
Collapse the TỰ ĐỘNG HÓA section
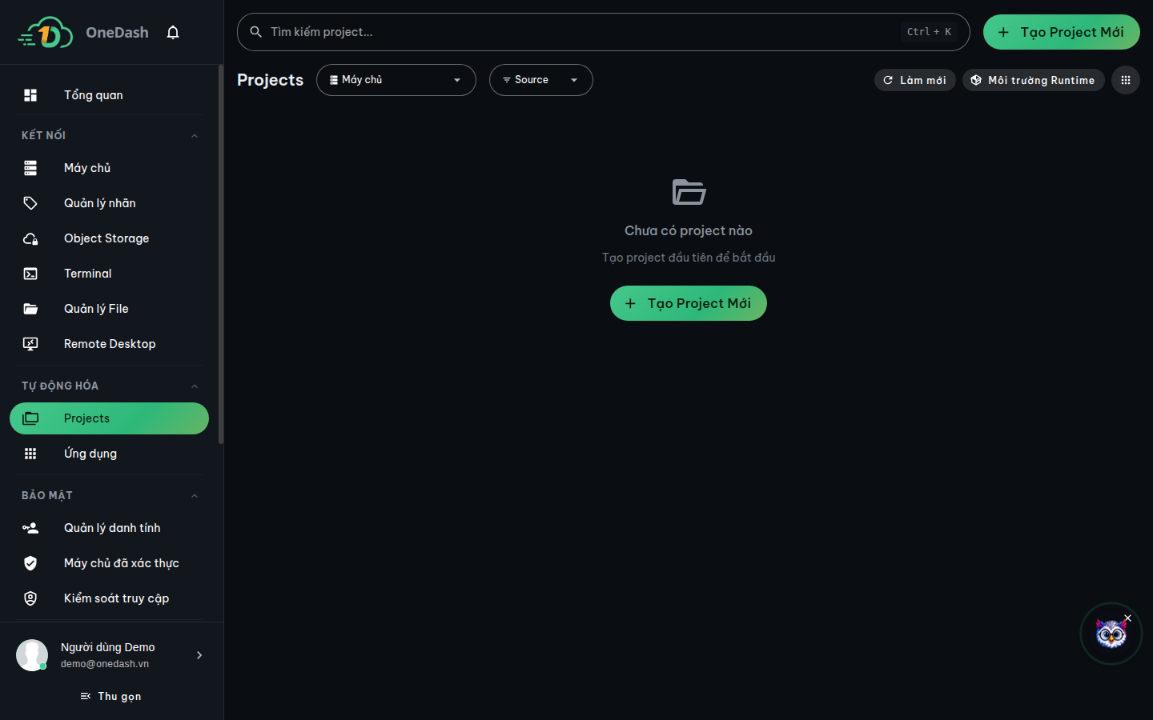195,386
